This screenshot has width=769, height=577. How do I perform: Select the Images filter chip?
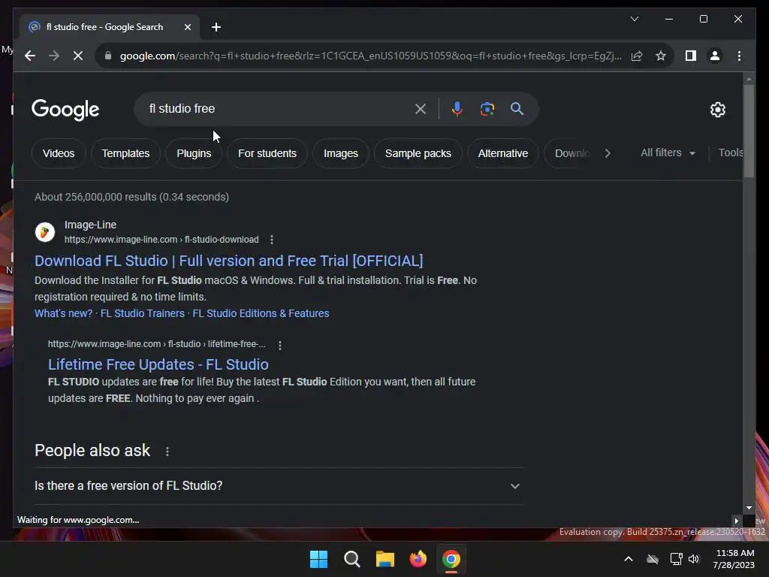point(341,153)
